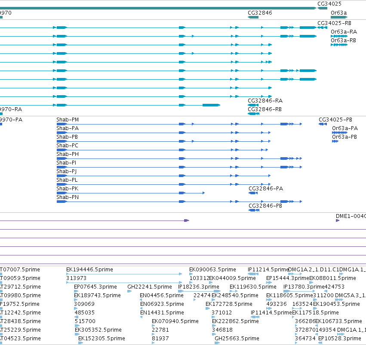Screen dimensions: 366x345
Task: Select the EK090063.5prime EST label
Action: tap(212, 270)
